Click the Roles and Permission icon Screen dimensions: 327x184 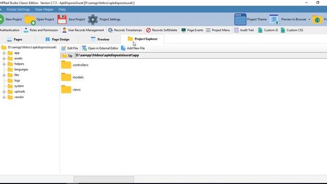pos(26,30)
